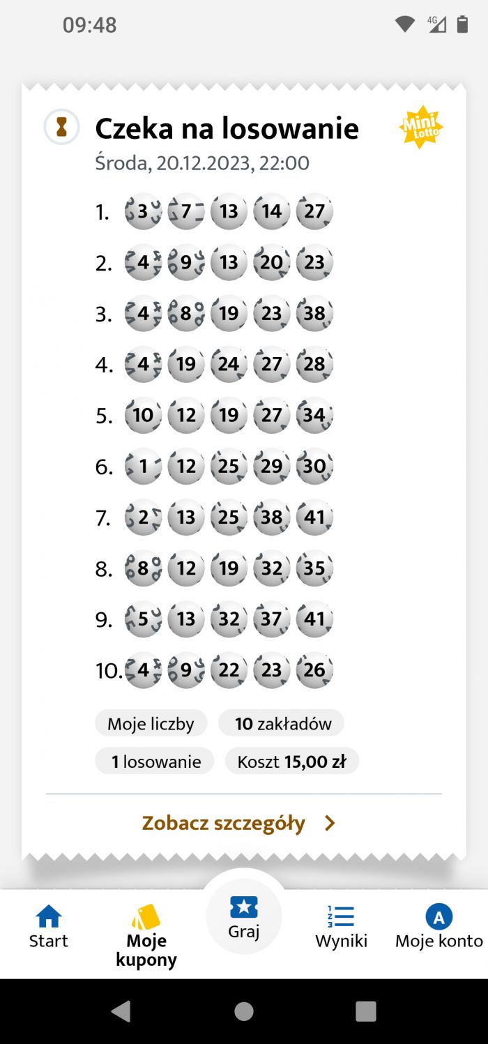Tap the Moje liczby chip

tap(151, 724)
